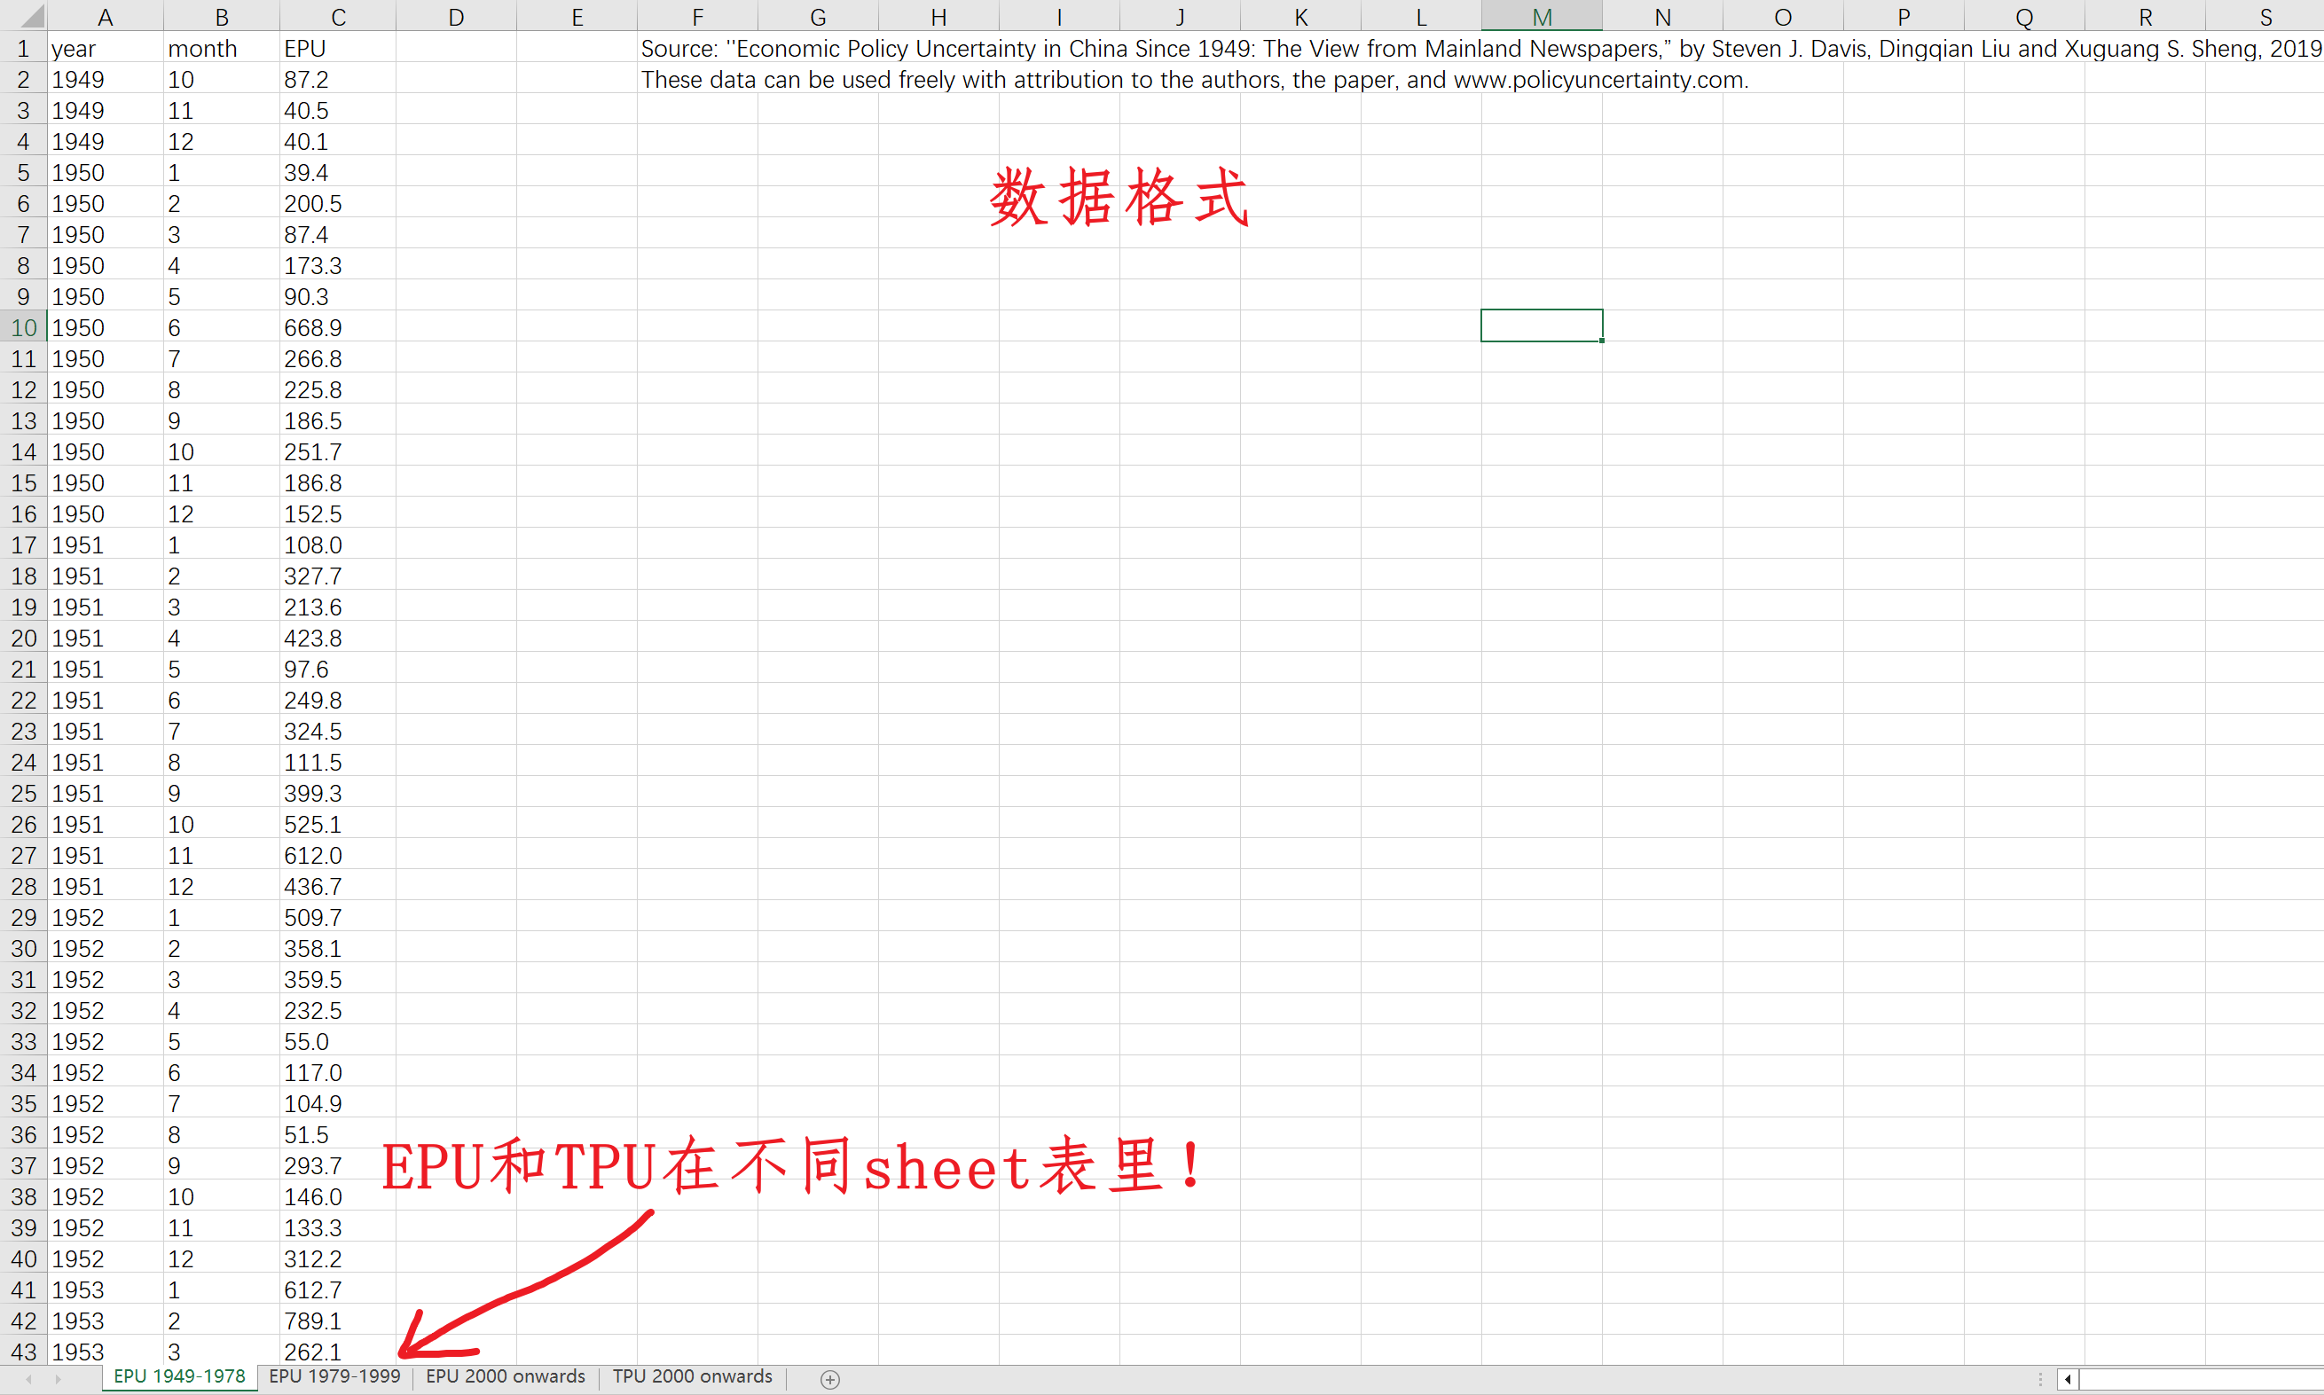Select column C header
The width and height of the screenshot is (2324, 1395).
pyautogui.click(x=337, y=17)
